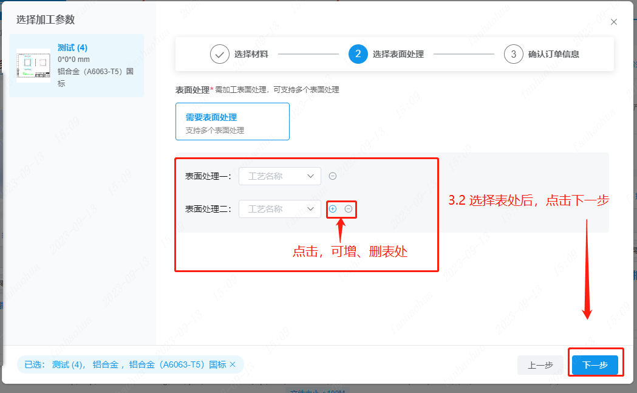Image resolution: width=637 pixels, height=393 pixels.
Task: Remove 表面处理一 using its minus icon
Action: point(333,176)
